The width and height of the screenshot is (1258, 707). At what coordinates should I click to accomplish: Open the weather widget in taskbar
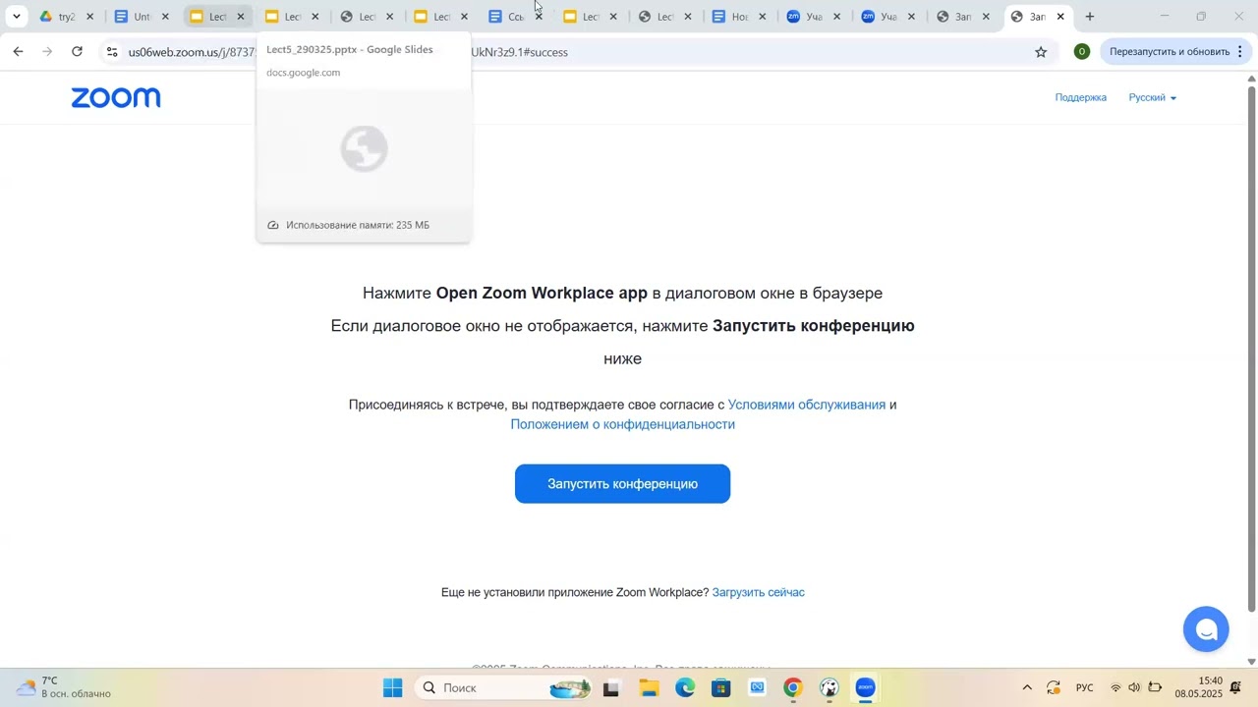pyautogui.click(x=64, y=687)
